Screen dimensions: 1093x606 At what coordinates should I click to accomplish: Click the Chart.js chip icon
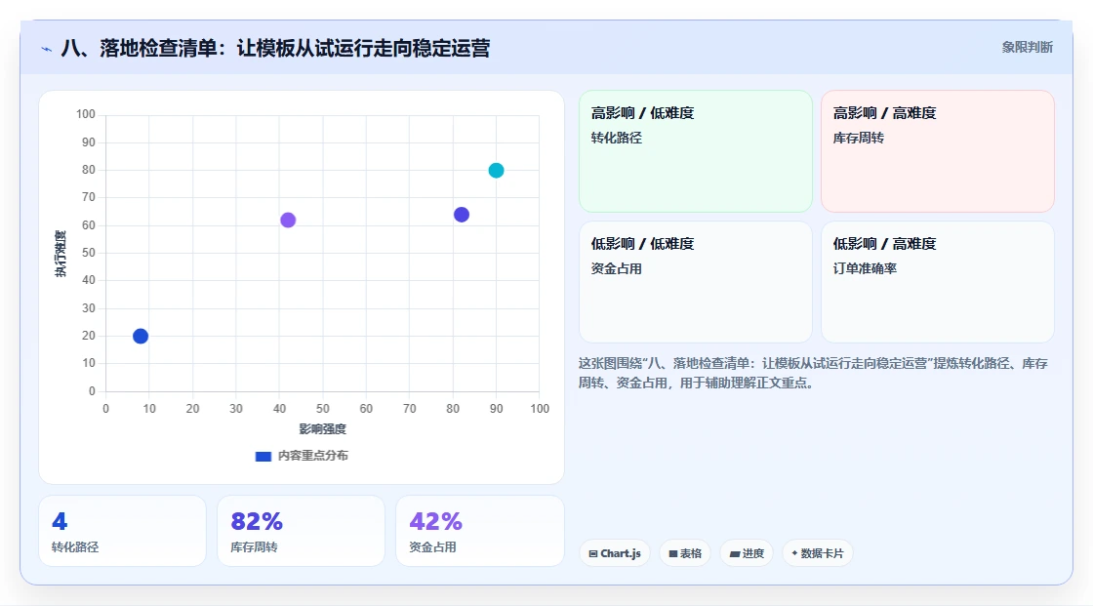(x=593, y=553)
